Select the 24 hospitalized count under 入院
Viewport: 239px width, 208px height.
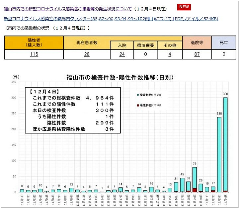122,54
